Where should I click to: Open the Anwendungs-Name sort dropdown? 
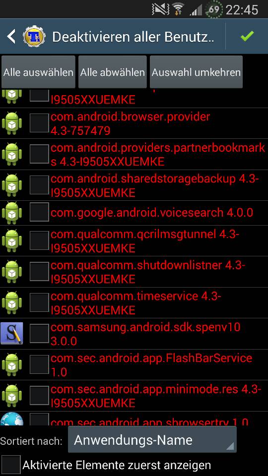(152, 440)
